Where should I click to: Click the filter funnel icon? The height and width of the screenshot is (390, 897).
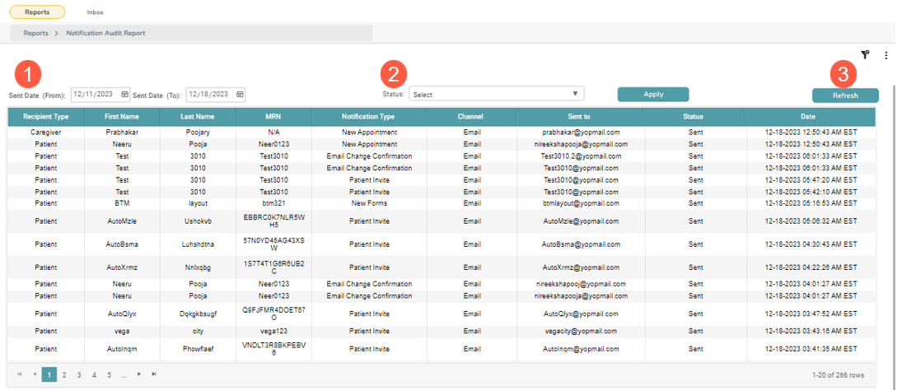[865, 54]
